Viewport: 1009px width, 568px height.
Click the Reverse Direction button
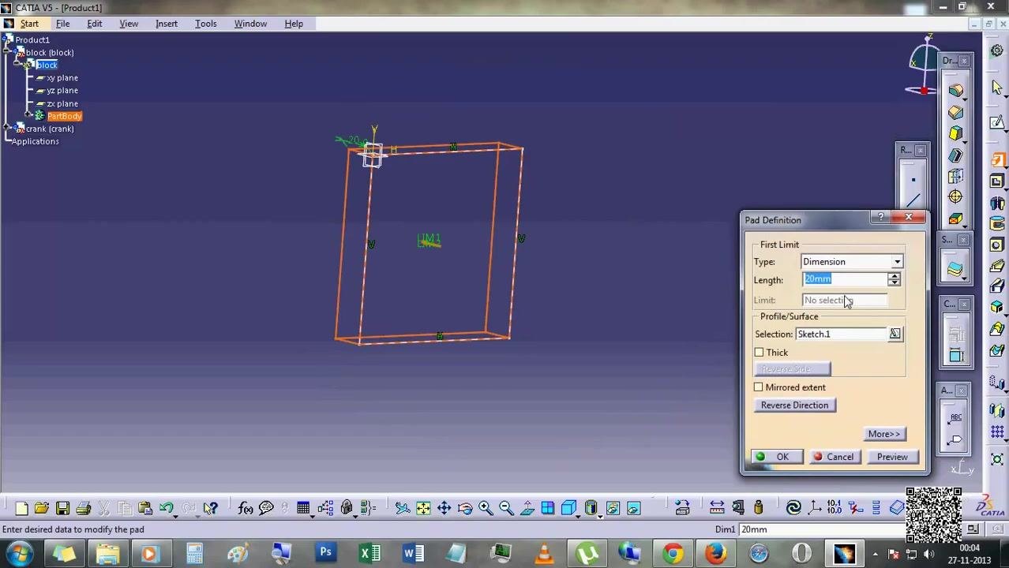pyautogui.click(x=794, y=405)
